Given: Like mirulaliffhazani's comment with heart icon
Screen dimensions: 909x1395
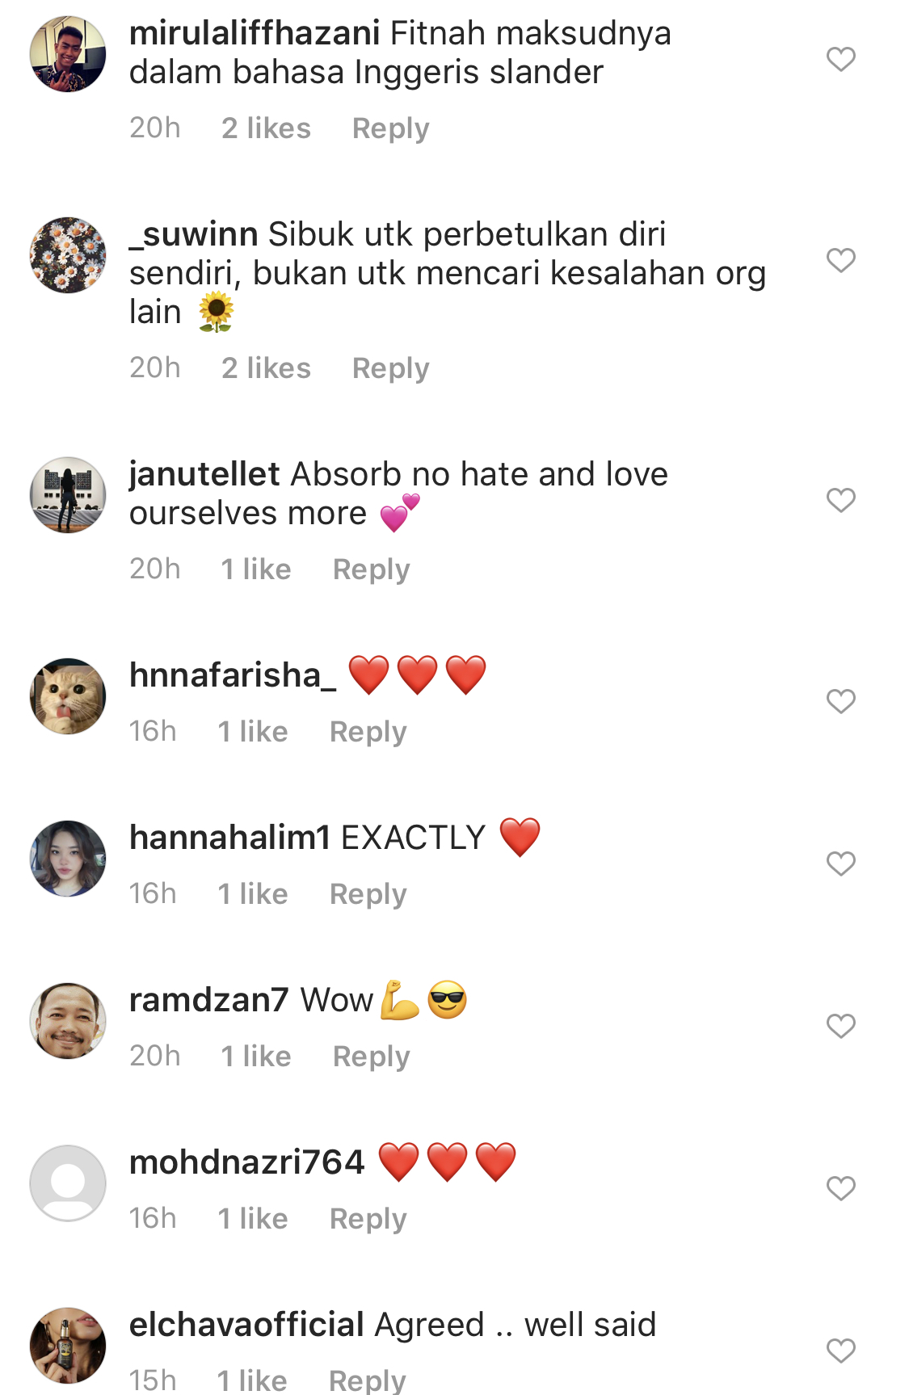Looking at the screenshot, I should [840, 59].
